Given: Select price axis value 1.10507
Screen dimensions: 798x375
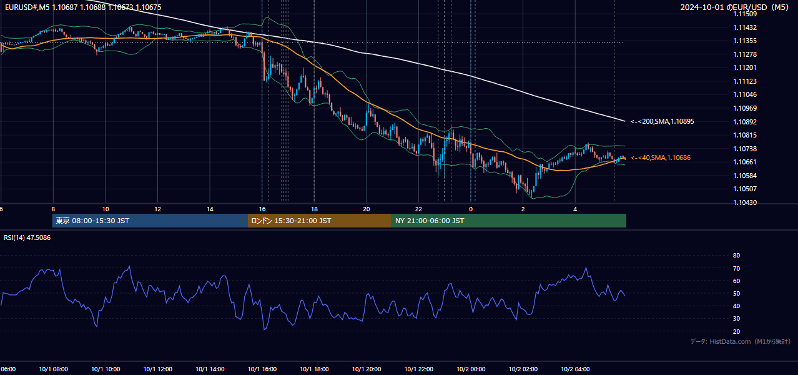Looking at the screenshot, I should [745, 189].
